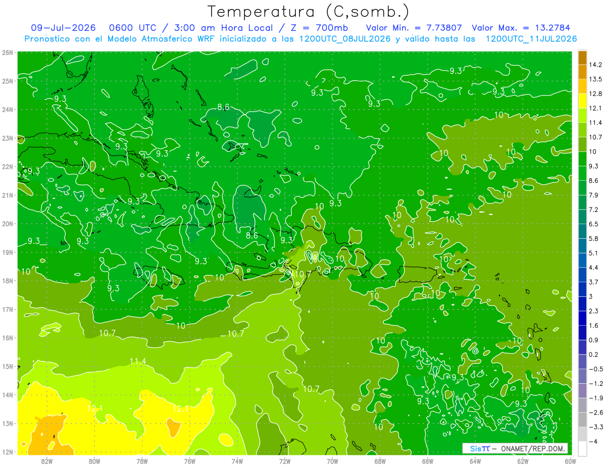Click "Valor Max. = 13.2784" readout
This screenshot has width=606, height=468.
click(x=521, y=28)
